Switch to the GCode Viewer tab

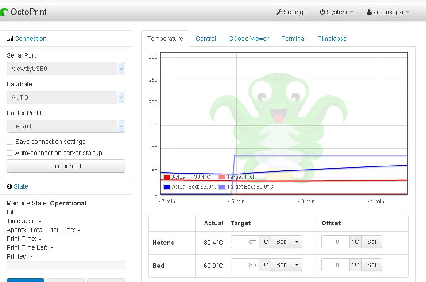click(x=248, y=39)
